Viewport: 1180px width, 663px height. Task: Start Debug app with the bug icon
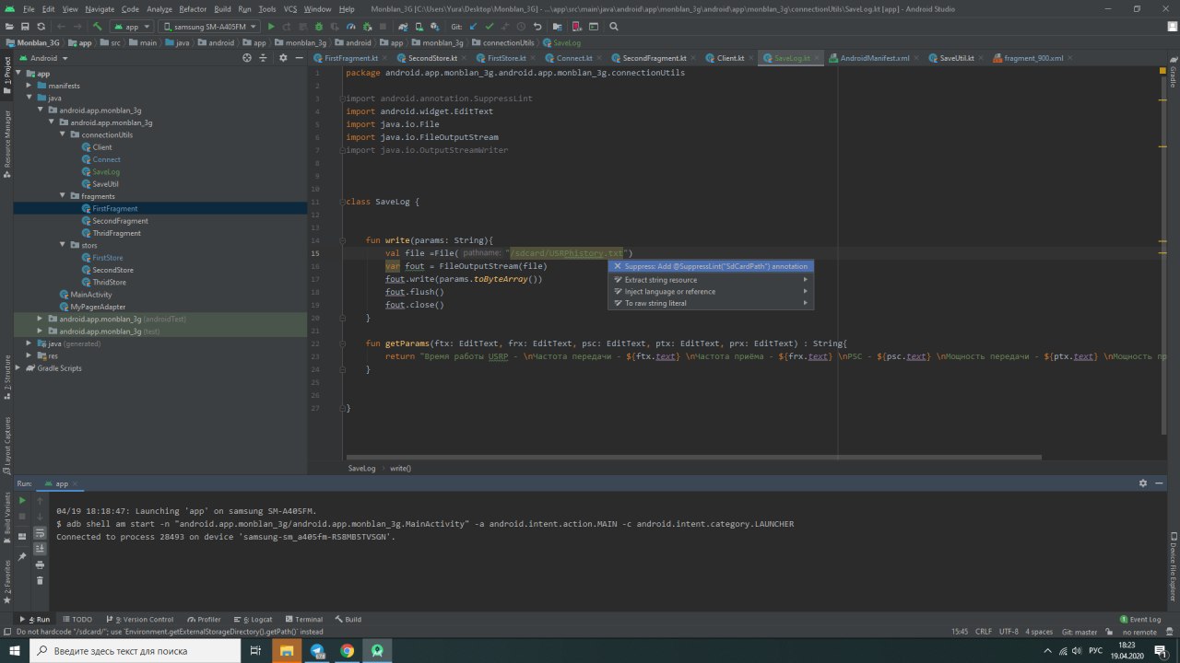(x=318, y=27)
